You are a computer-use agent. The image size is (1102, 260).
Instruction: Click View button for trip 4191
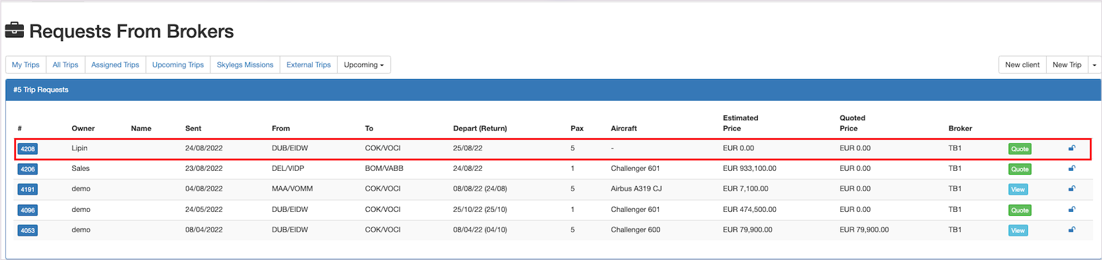[1018, 189]
